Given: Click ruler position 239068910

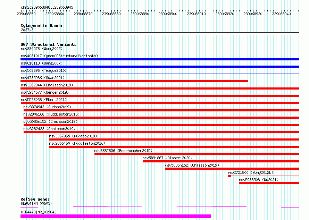Looking at the screenshot, I should [x=196, y=14].
